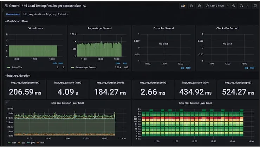This screenshot has width=260, height=147.
Task: Toggle the min series in duration legend
Action: point(42,143)
